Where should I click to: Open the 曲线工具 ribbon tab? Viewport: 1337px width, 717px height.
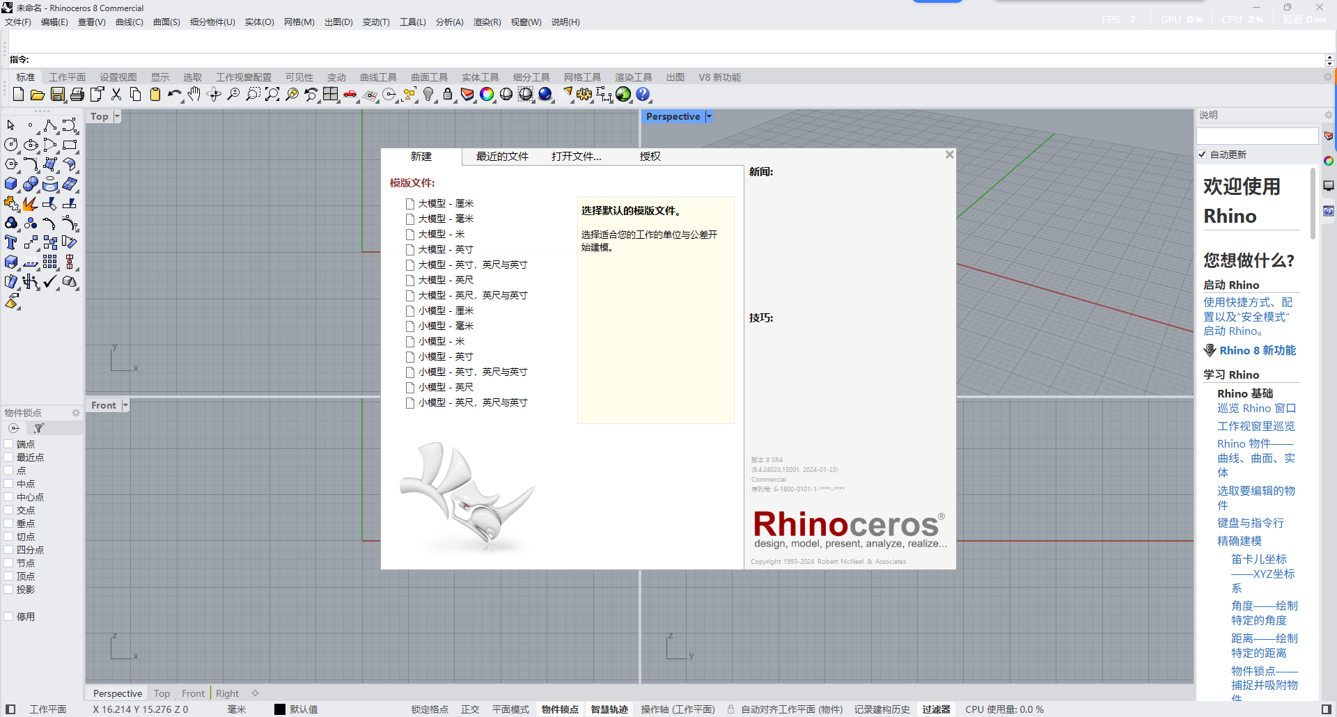click(378, 77)
